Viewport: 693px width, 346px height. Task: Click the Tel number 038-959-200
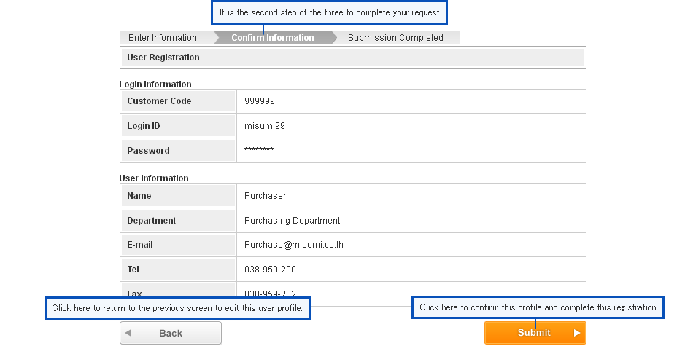pyautogui.click(x=270, y=270)
